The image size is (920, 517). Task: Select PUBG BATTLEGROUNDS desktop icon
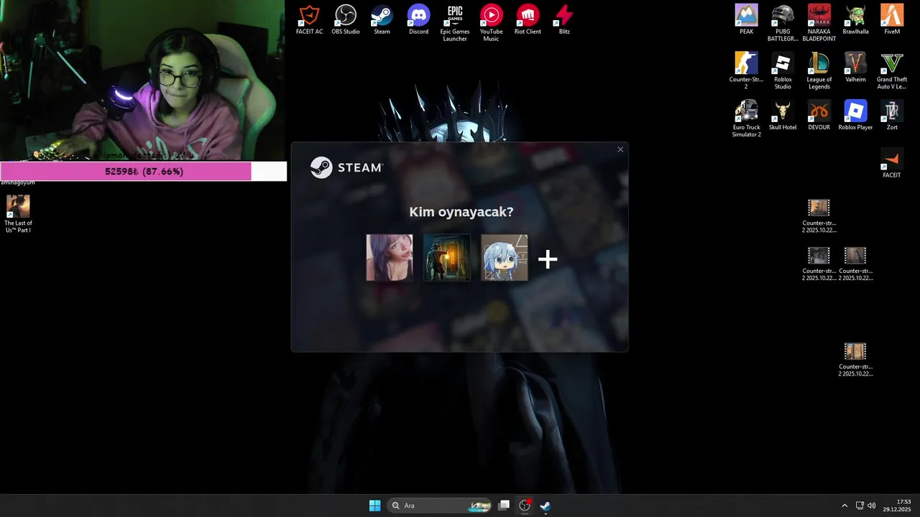click(x=783, y=23)
